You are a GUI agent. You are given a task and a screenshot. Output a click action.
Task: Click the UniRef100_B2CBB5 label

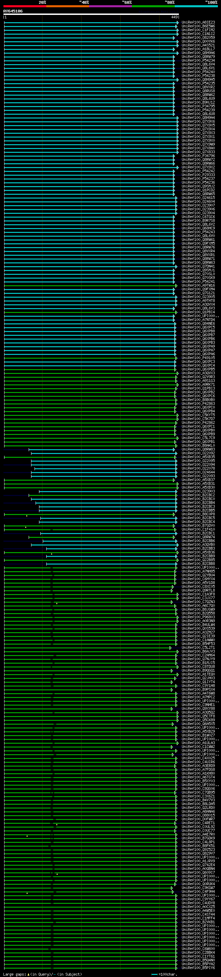pyautogui.click(x=198, y=510)
